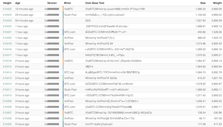Click the Version column header
This screenshot has width=223, height=127.
point(52,3)
